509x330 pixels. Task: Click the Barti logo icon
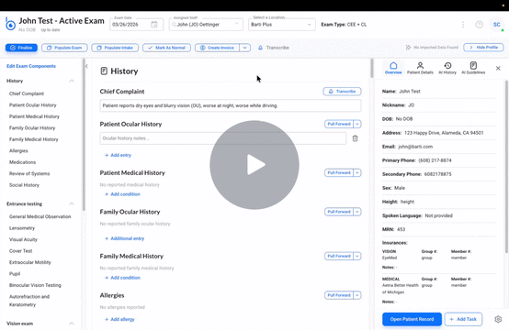pyautogui.click(x=10, y=24)
